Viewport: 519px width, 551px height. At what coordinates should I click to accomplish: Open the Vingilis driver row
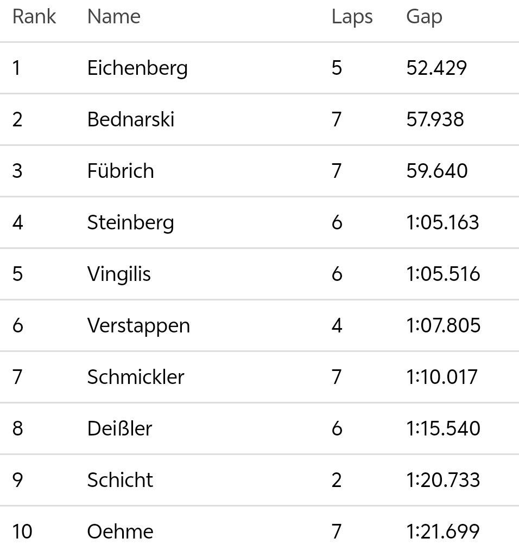pos(259,274)
